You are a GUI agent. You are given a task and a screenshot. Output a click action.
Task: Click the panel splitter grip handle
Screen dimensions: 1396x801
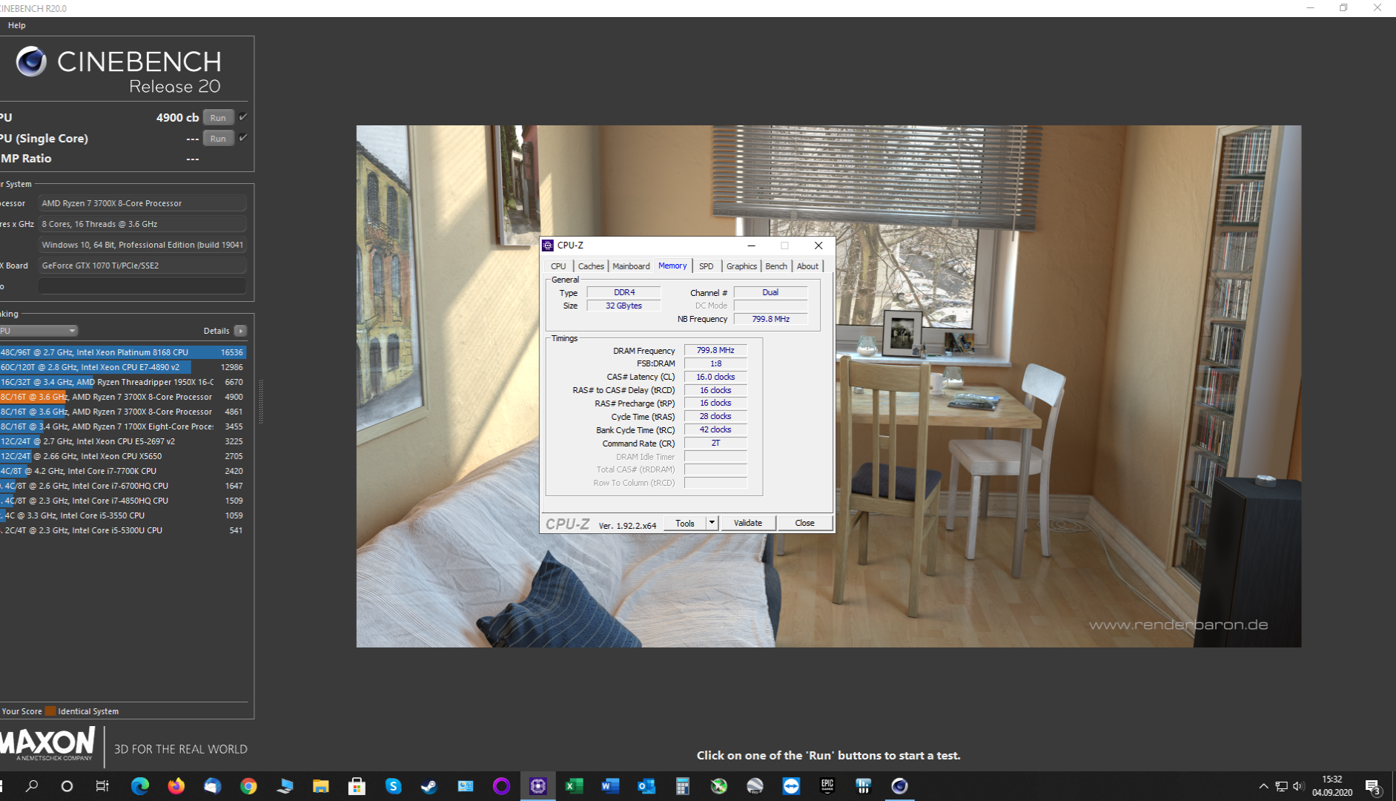pos(260,401)
